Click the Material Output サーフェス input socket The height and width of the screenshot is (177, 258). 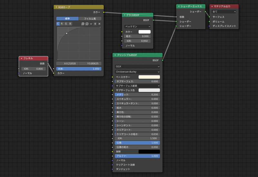coord(210,17)
